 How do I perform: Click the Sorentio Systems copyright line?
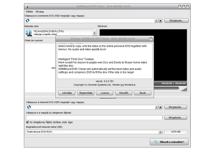pos(105,85)
